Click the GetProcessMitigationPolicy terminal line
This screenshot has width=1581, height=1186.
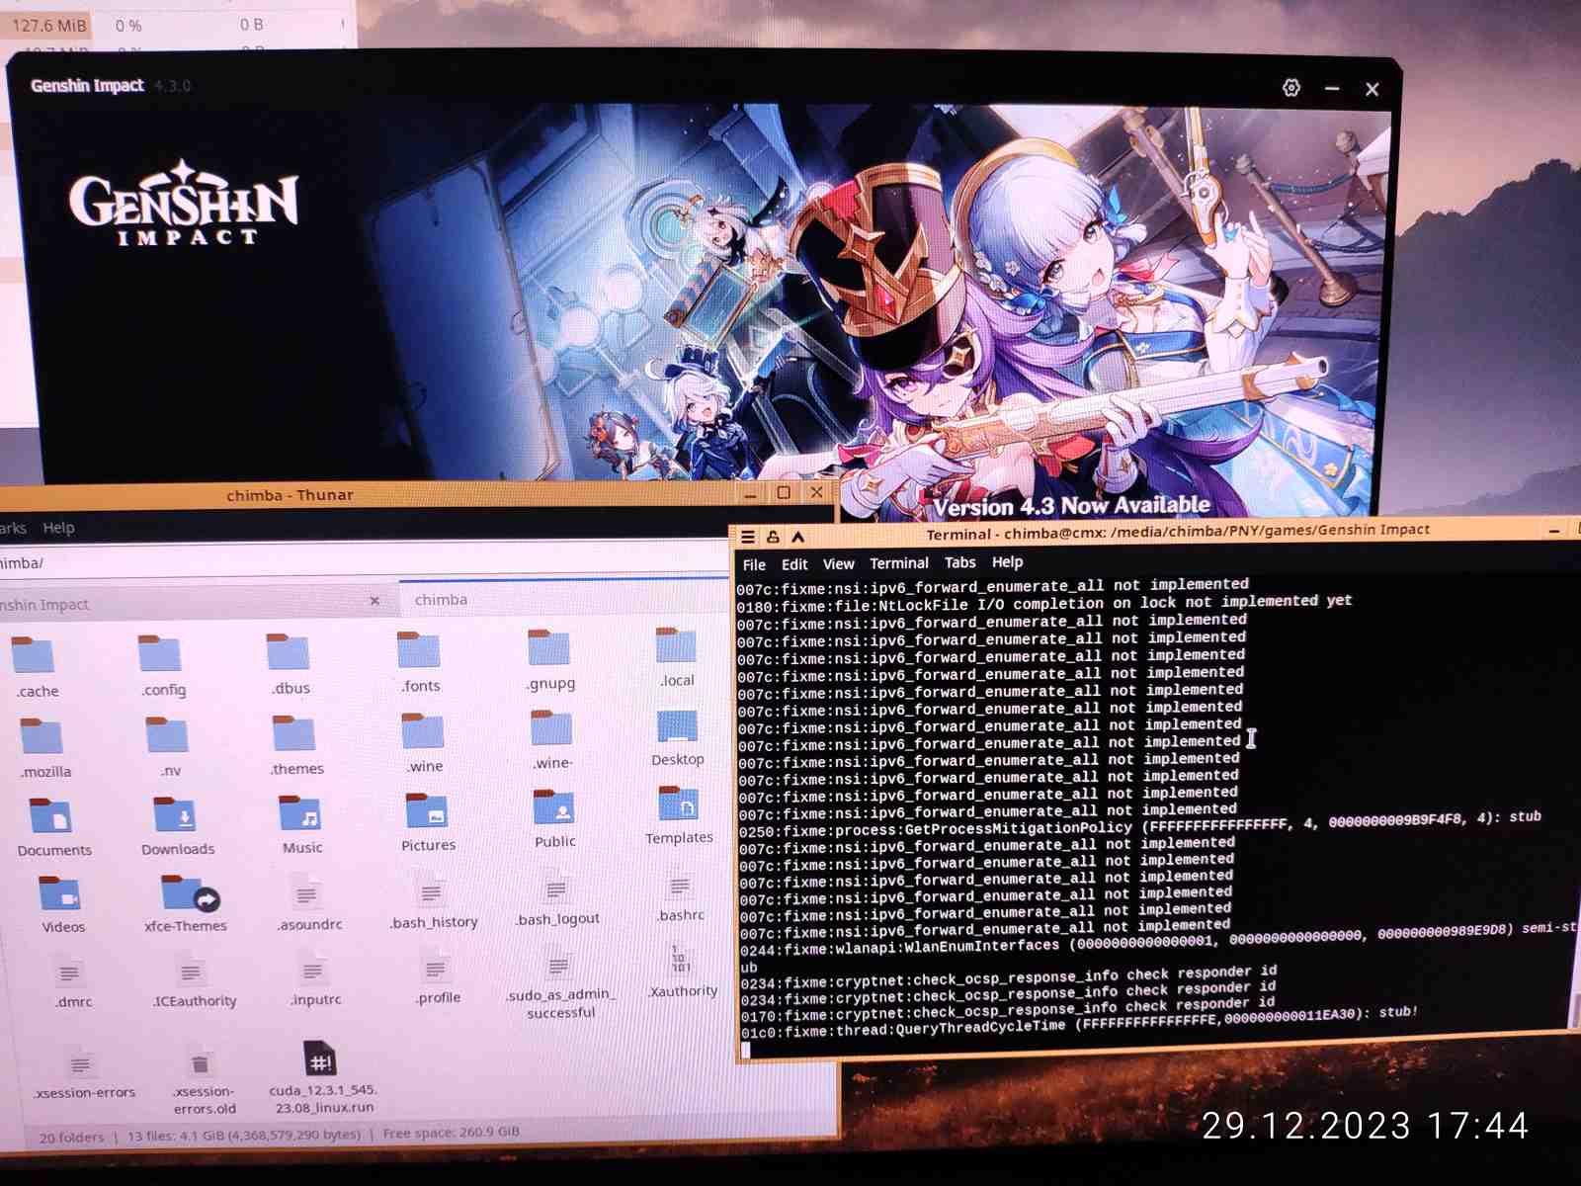[x=1140, y=824]
